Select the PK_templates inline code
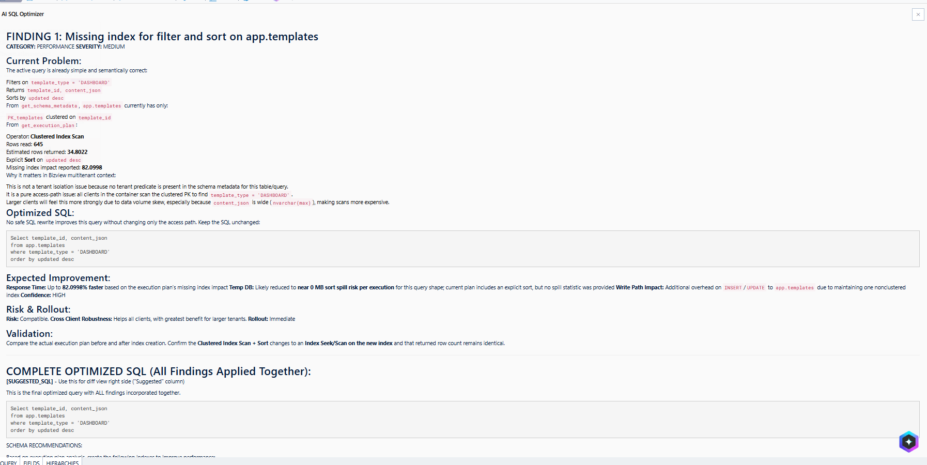927x465 pixels. (x=25, y=118)
